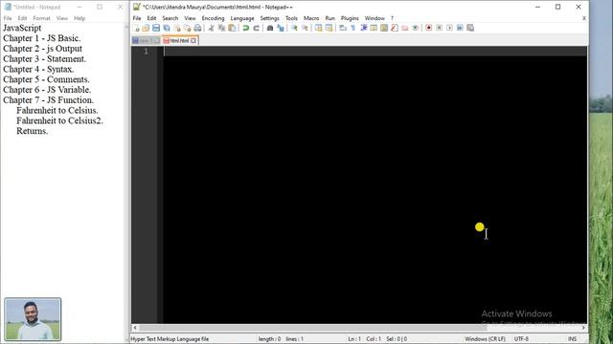Click the INS status bar indicator

point(572,339)
